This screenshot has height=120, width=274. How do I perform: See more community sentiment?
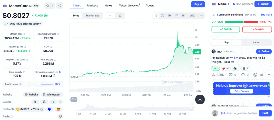(x=266, y=15)
